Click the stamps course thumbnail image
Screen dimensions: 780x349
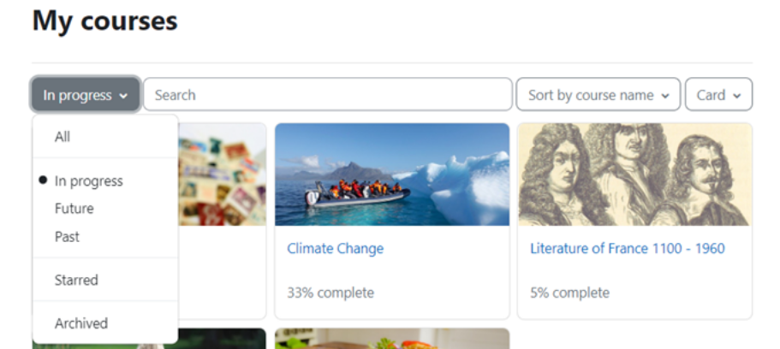[222, 174]
